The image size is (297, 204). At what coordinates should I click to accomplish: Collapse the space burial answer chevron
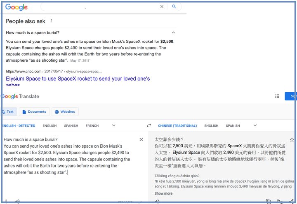pos(173,32)
